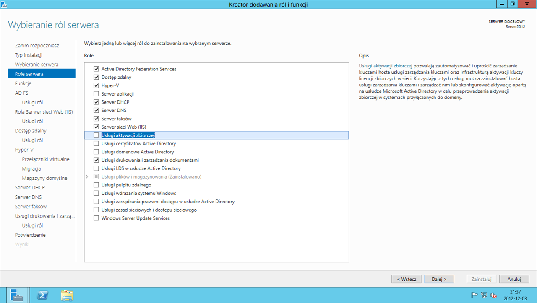The height and width of the screenshot is (303, 537).
Task: Open the AD FS step
Action: [x=21, y=93]
